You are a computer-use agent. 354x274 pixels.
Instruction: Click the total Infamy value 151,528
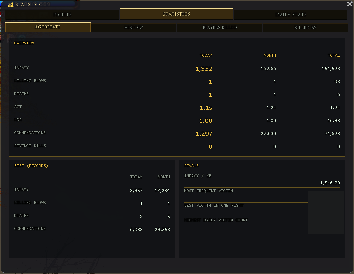coord(331,69)
